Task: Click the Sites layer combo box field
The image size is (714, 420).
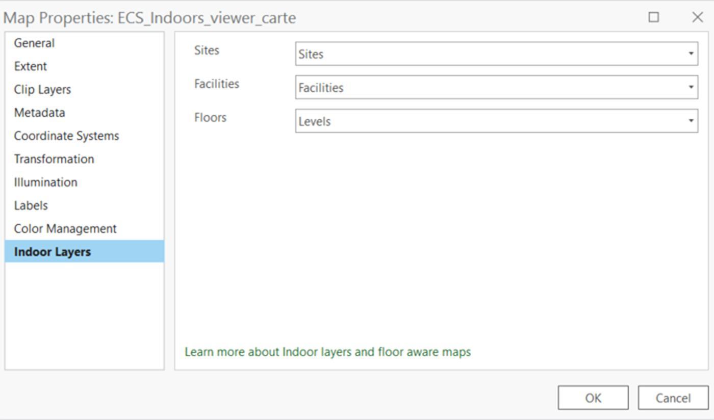Action: pos(496,54)
